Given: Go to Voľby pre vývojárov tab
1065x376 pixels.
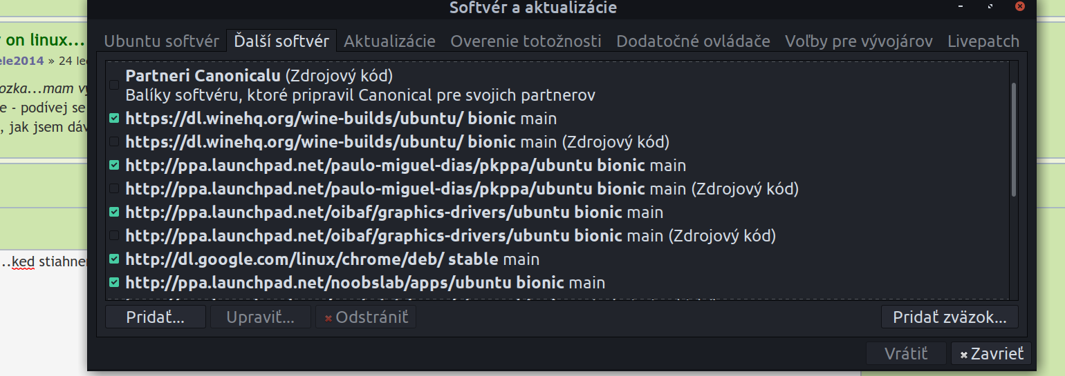Looking at the screenshot, I should tap(858, 41).
